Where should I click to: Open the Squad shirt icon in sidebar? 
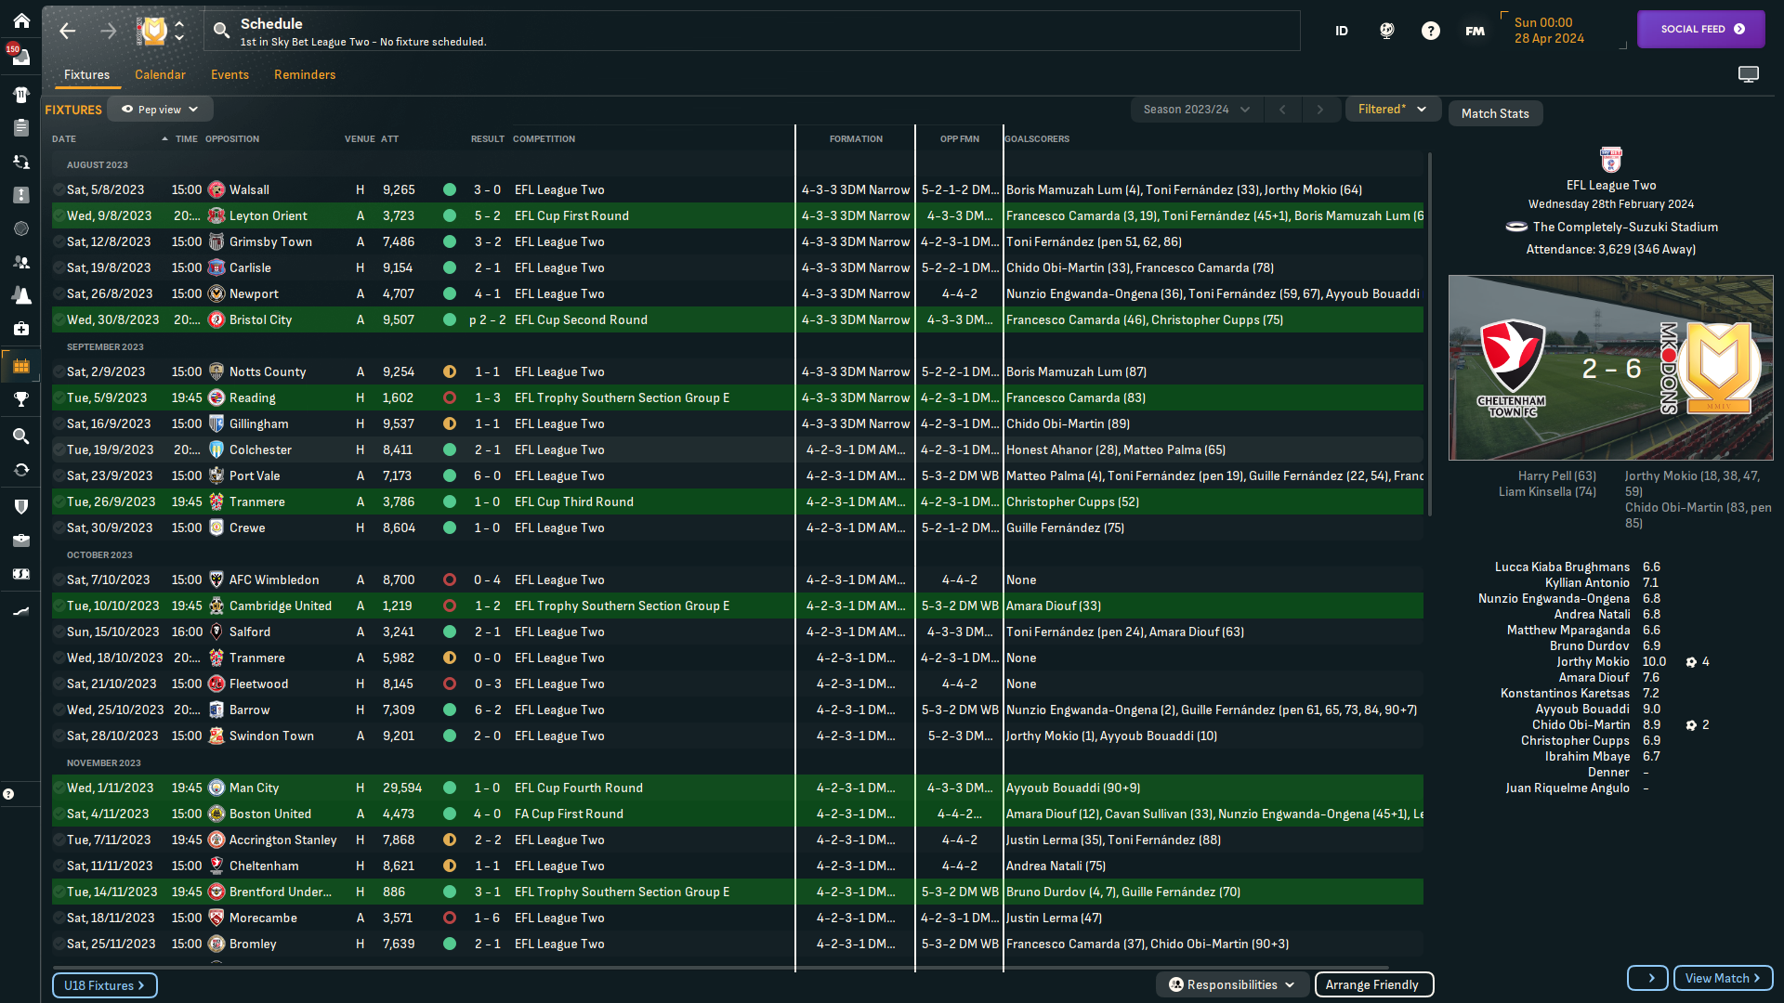click(20, 94)
